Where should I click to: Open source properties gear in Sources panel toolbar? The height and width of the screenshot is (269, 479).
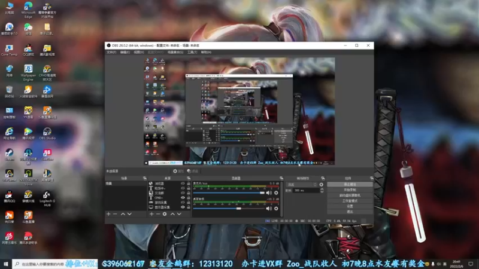[165, 214]
